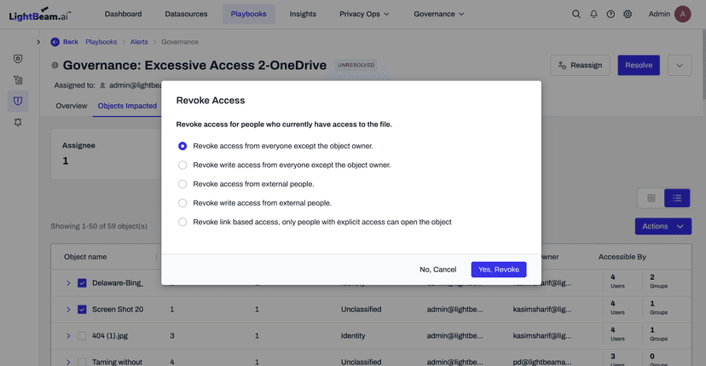Switch to Overview tab
The image size is (706, 366).
[71, 106]
